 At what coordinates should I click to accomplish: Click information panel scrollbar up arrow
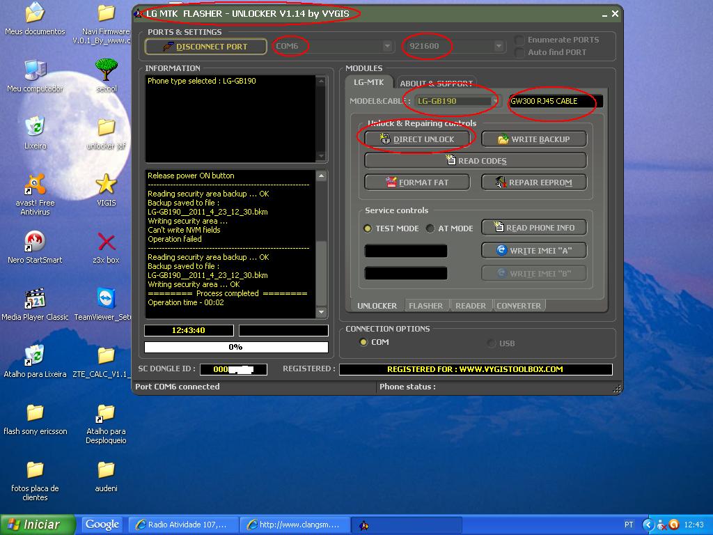pos(321,82)
